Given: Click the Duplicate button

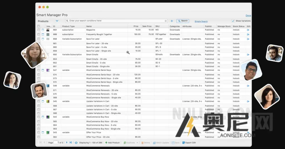Looking at the screenshot, I should pyautogui.click(x=129, y=143).
